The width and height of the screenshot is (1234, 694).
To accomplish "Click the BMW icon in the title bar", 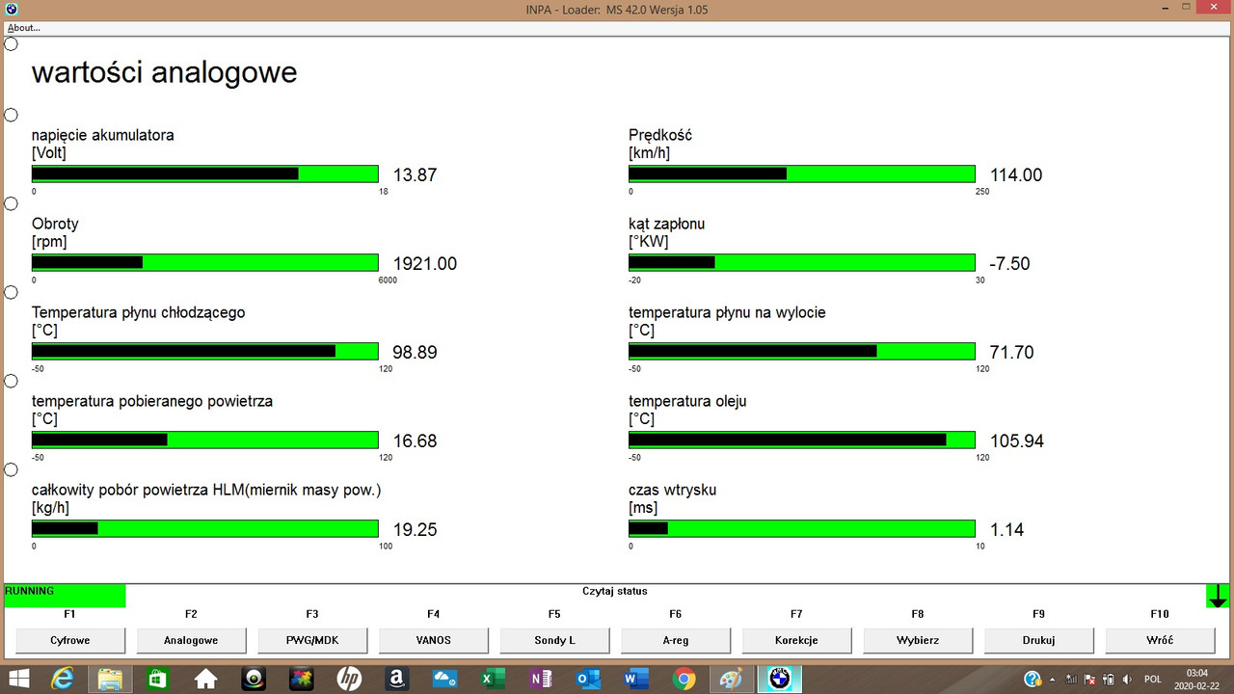I will [11, 10].
